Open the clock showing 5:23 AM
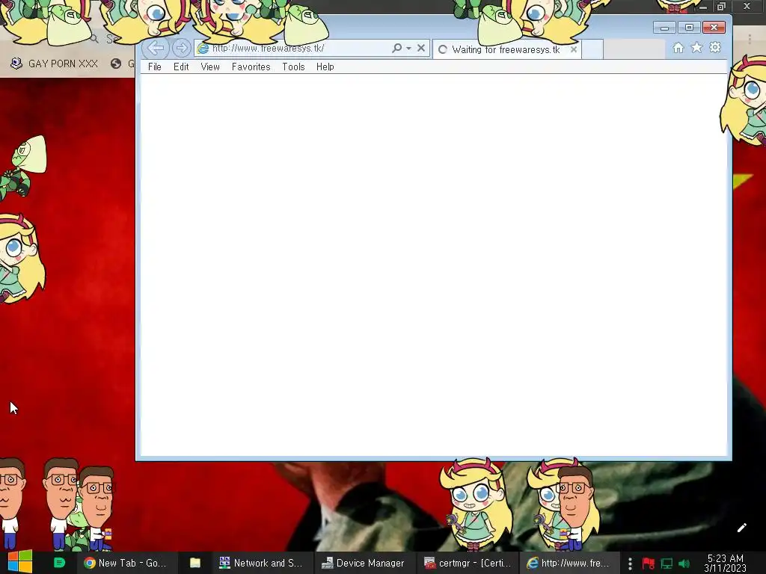This screenshot has height=574, width=766. click(x=726, y=564)
